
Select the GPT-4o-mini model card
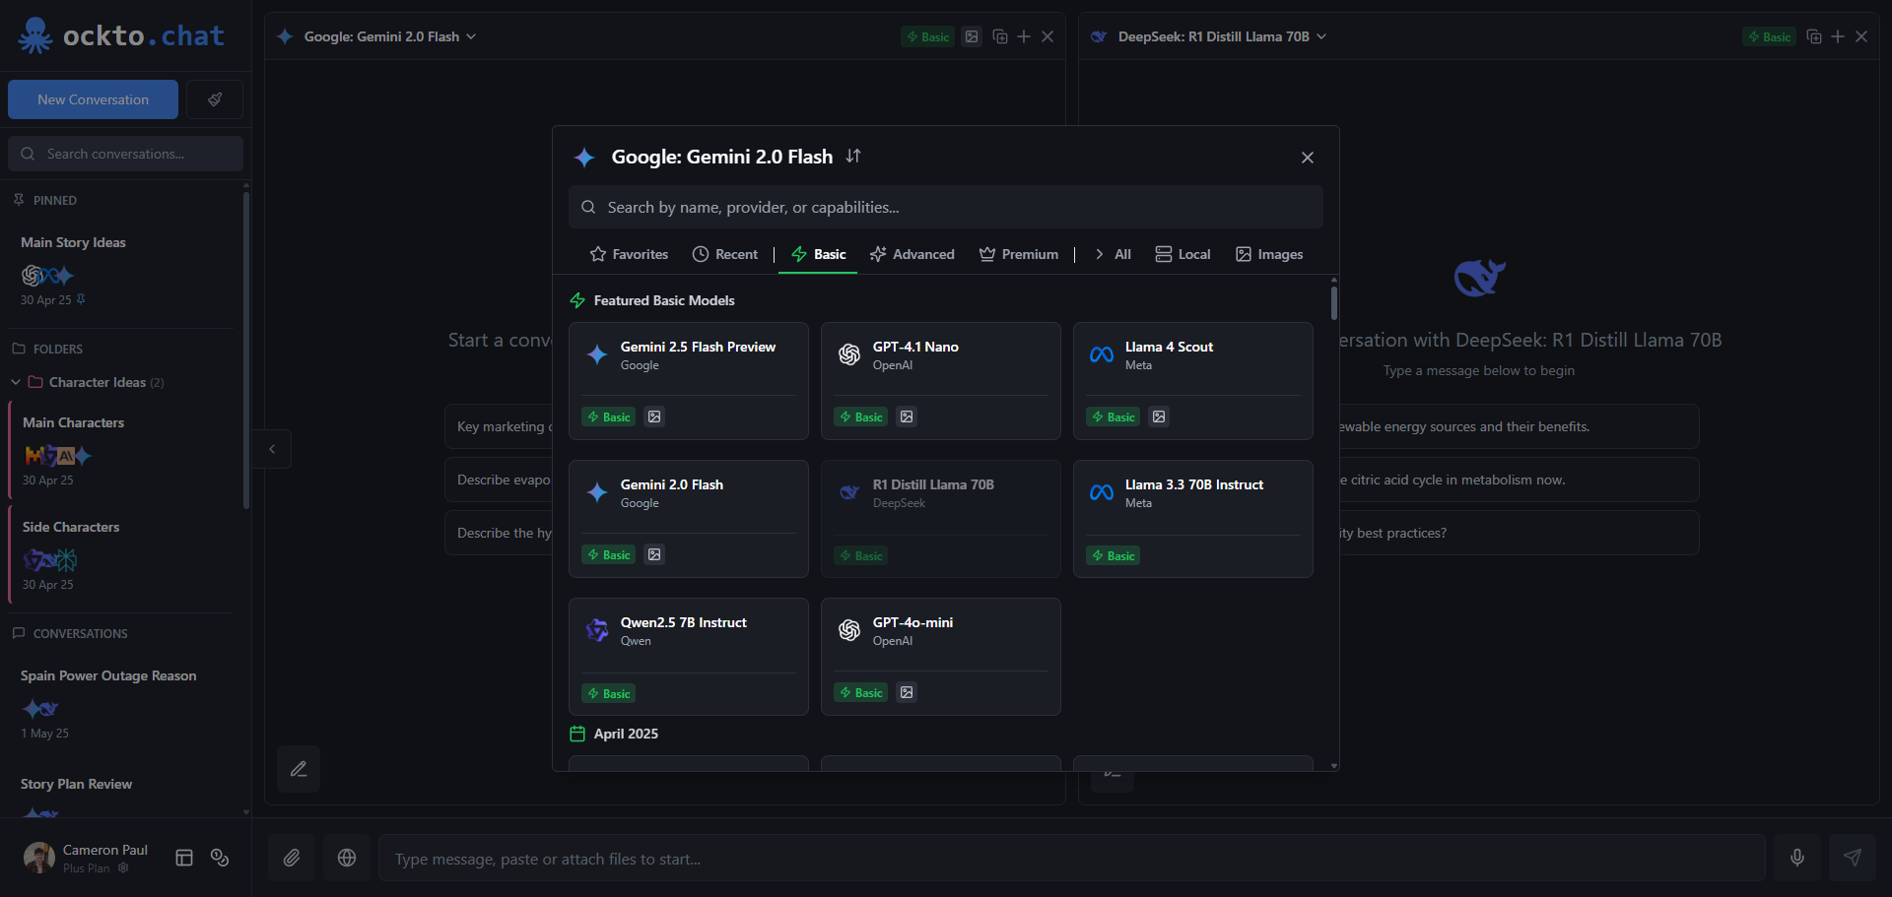pyautogui.click(x=941, y=657)
